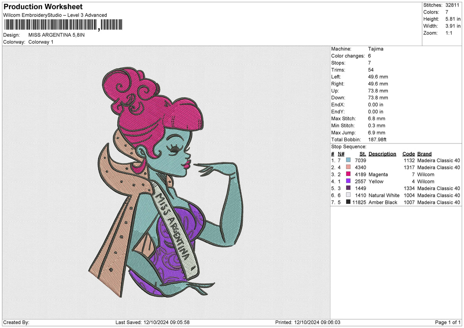Click the Machine value Tajima

376,49
